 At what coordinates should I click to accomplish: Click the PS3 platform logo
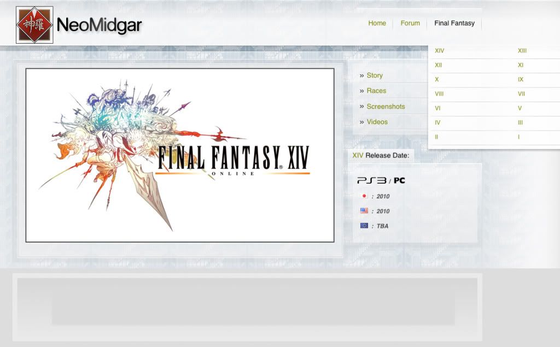(372, 181)
